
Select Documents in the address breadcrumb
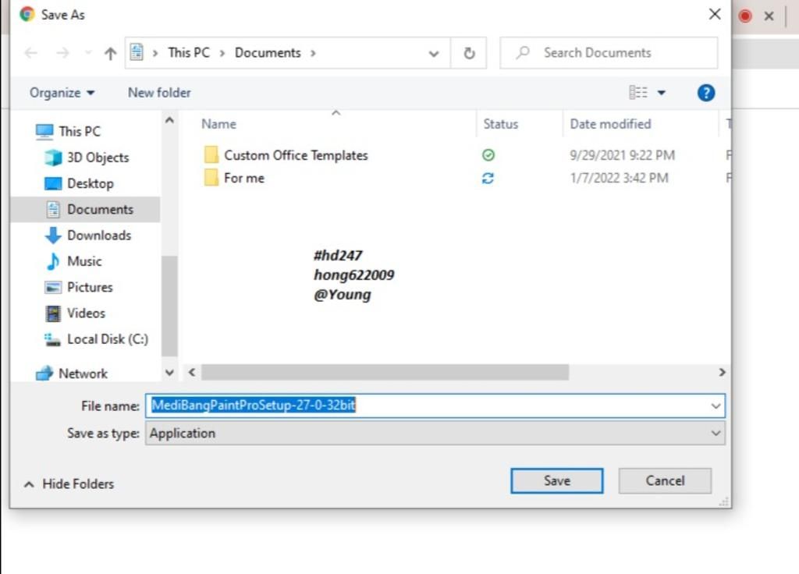268,52
